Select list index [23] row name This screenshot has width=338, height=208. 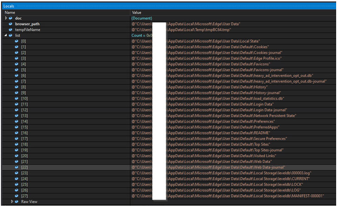[x=24, y=173]
